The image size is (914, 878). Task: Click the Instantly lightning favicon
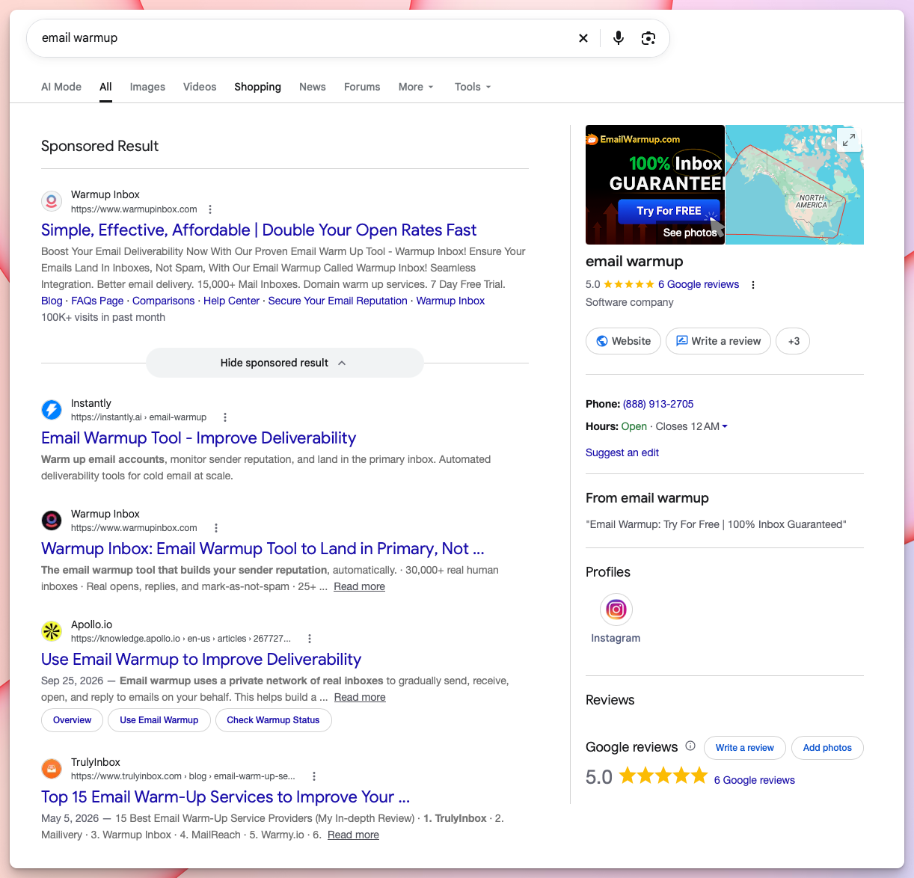coord(52,410)
